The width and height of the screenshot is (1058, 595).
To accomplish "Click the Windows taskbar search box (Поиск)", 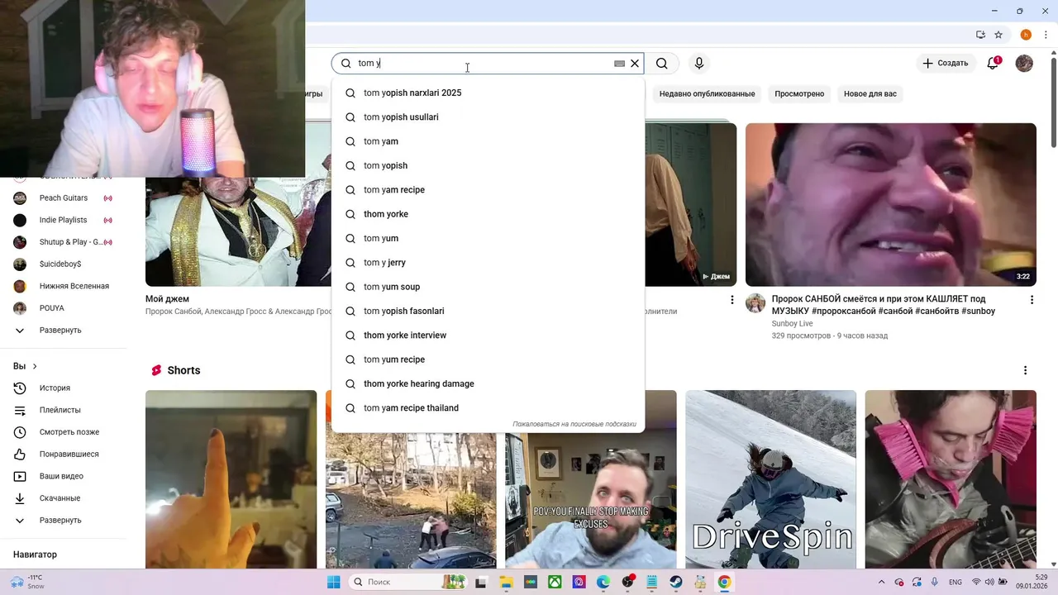I will 408,582.
